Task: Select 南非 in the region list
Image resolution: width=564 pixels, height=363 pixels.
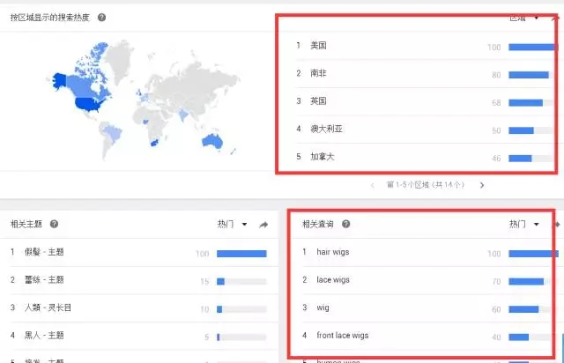Action: 319,74
